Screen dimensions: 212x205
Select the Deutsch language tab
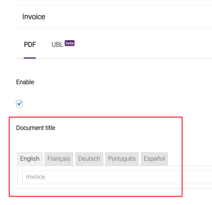point(89,159)
